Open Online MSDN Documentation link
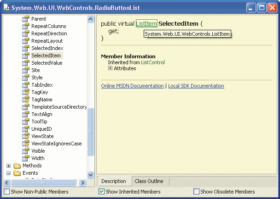280x199 pixels. (x=132, y=86)
